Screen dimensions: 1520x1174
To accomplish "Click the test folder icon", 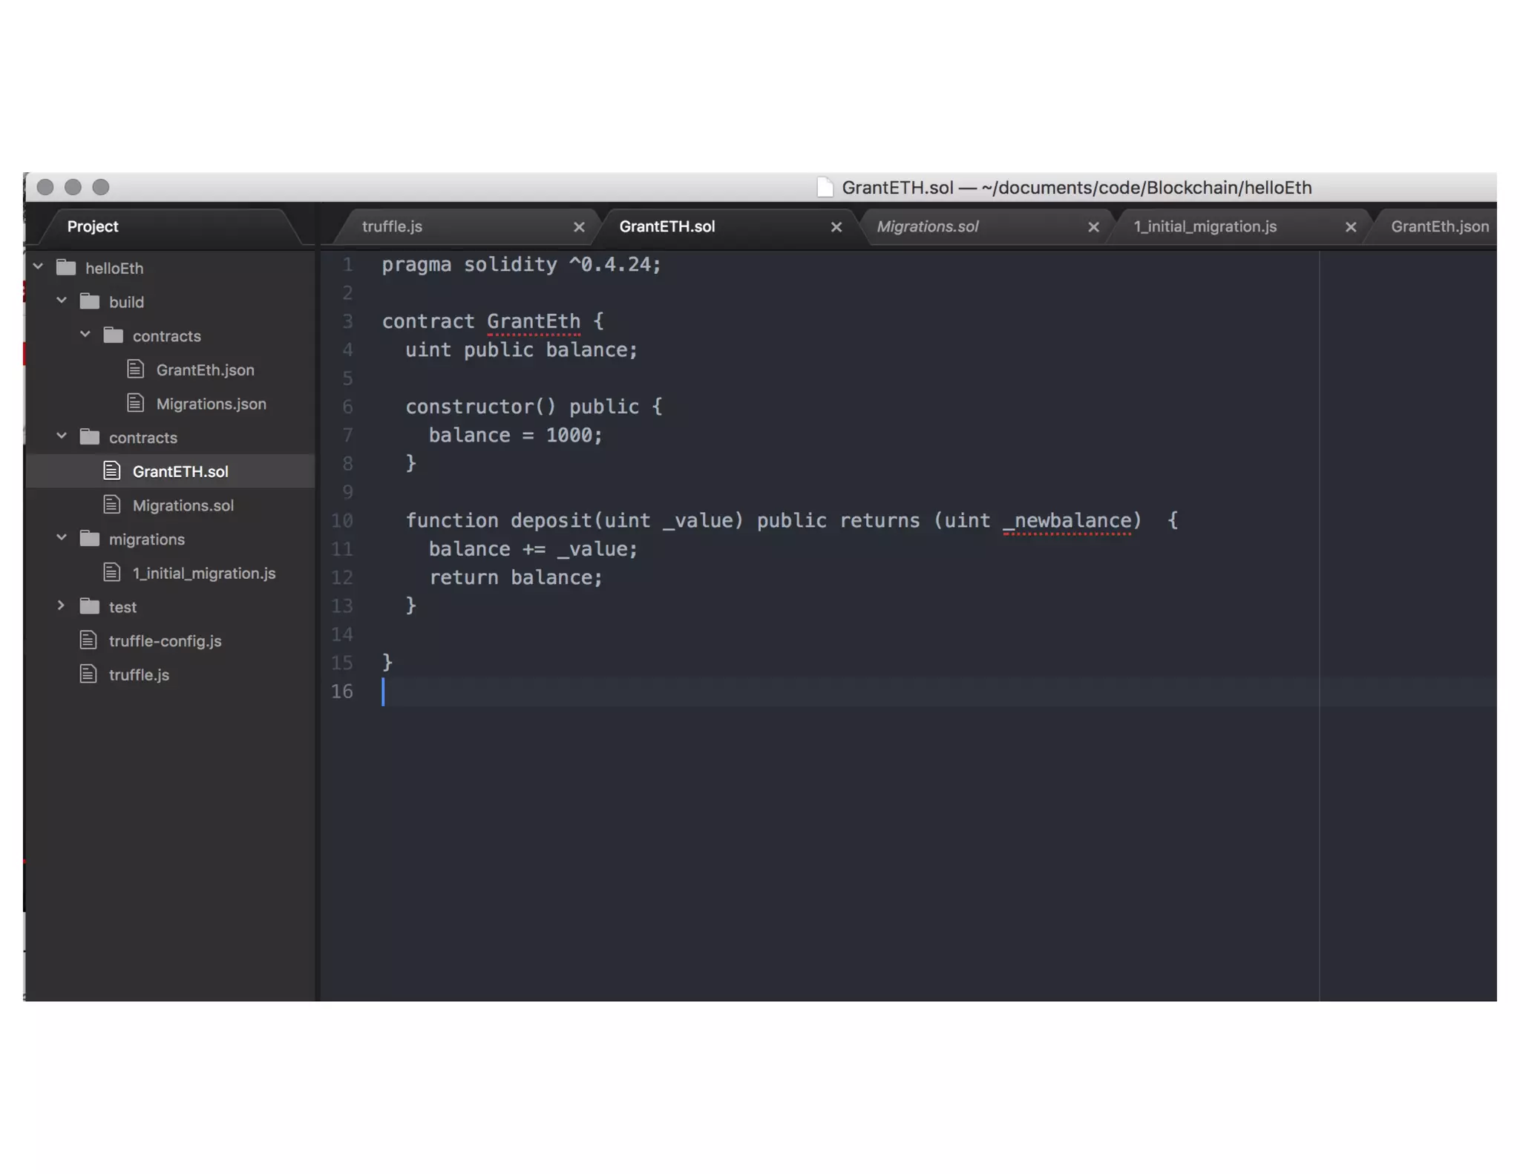I will pyautogui.click(x=90, y=606).
